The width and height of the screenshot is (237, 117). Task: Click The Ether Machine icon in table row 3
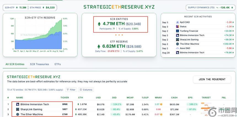(18, 114)
